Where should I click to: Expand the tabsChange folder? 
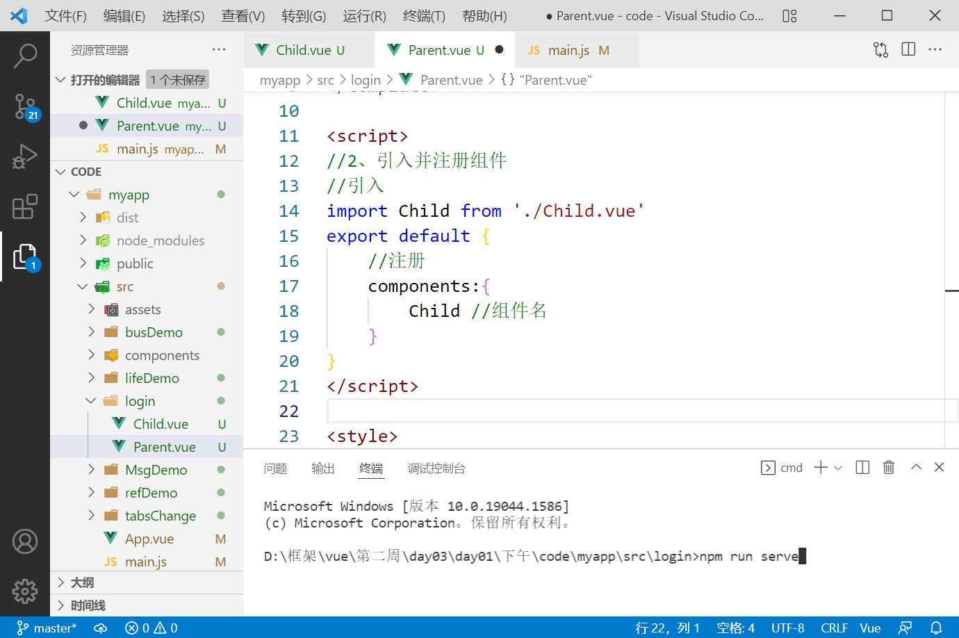91,516
